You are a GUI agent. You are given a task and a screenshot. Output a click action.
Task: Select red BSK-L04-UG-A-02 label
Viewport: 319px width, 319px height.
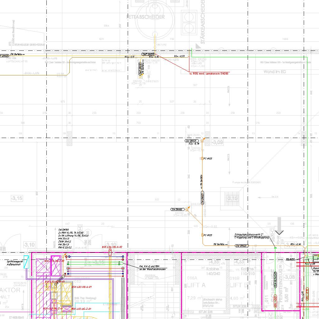point(112,247)
